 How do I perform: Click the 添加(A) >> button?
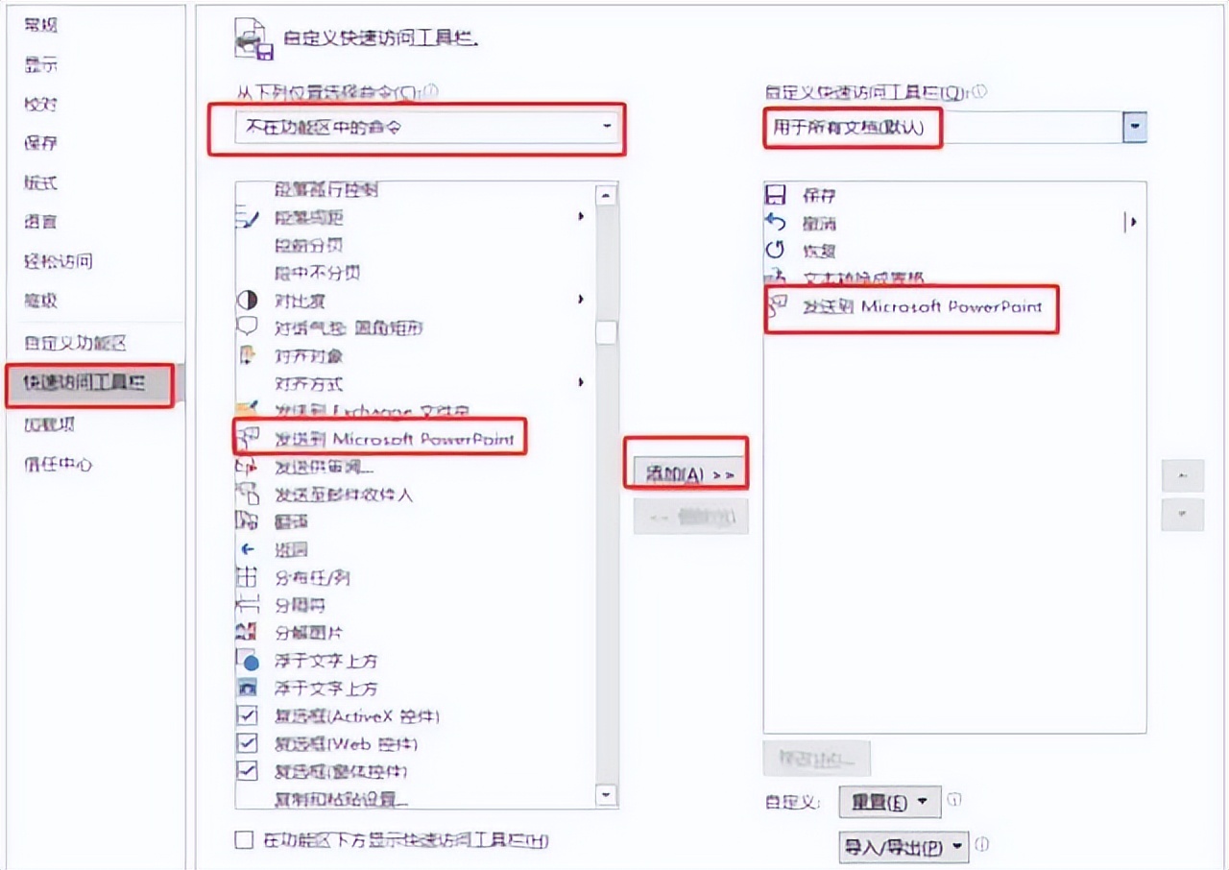[x=689, y=474]
